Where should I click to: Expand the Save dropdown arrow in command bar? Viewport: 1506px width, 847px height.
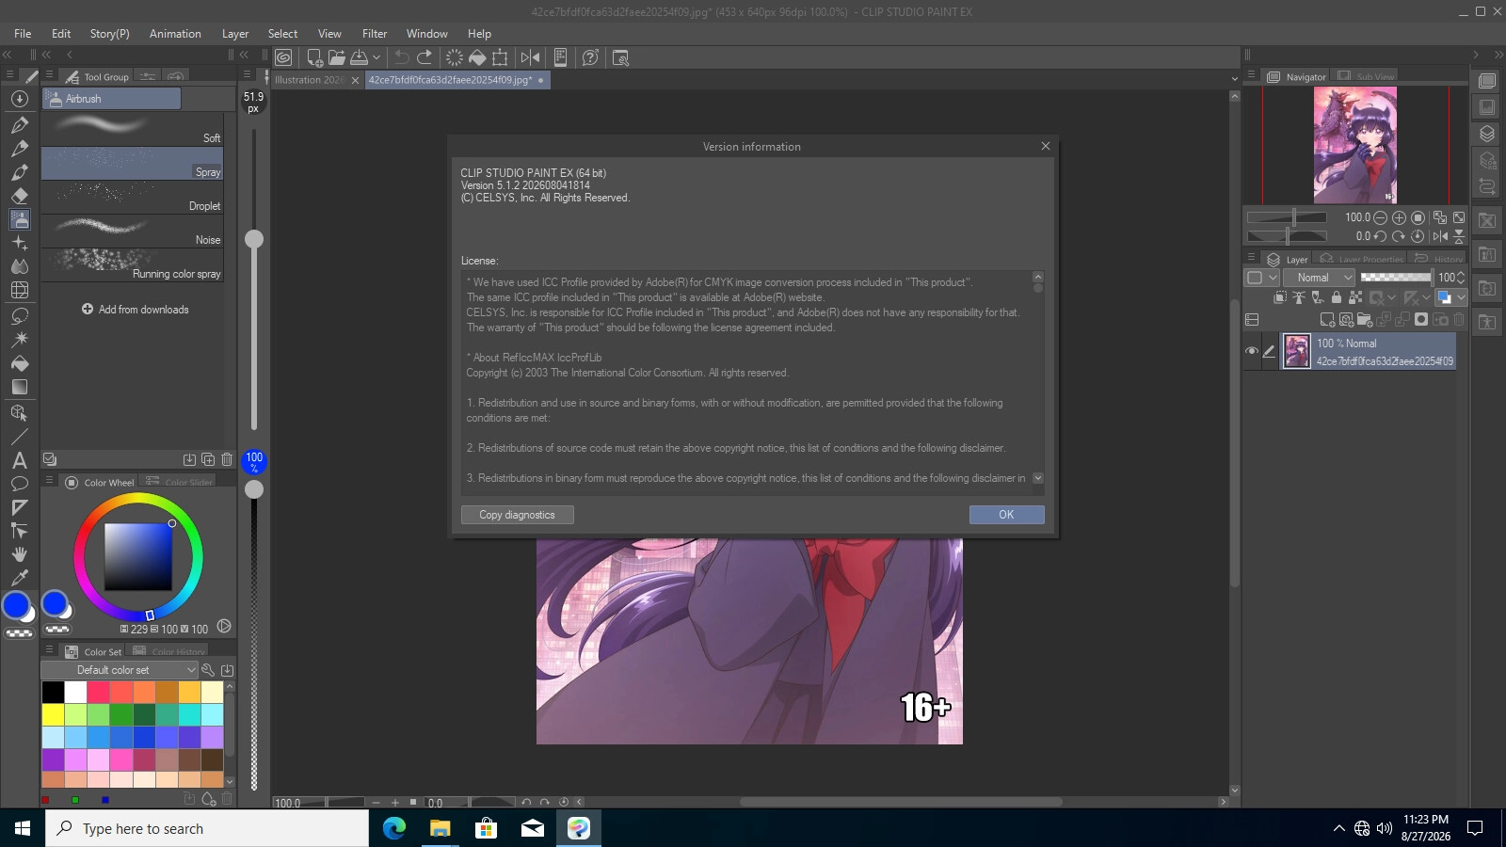(x=376, y=57)
